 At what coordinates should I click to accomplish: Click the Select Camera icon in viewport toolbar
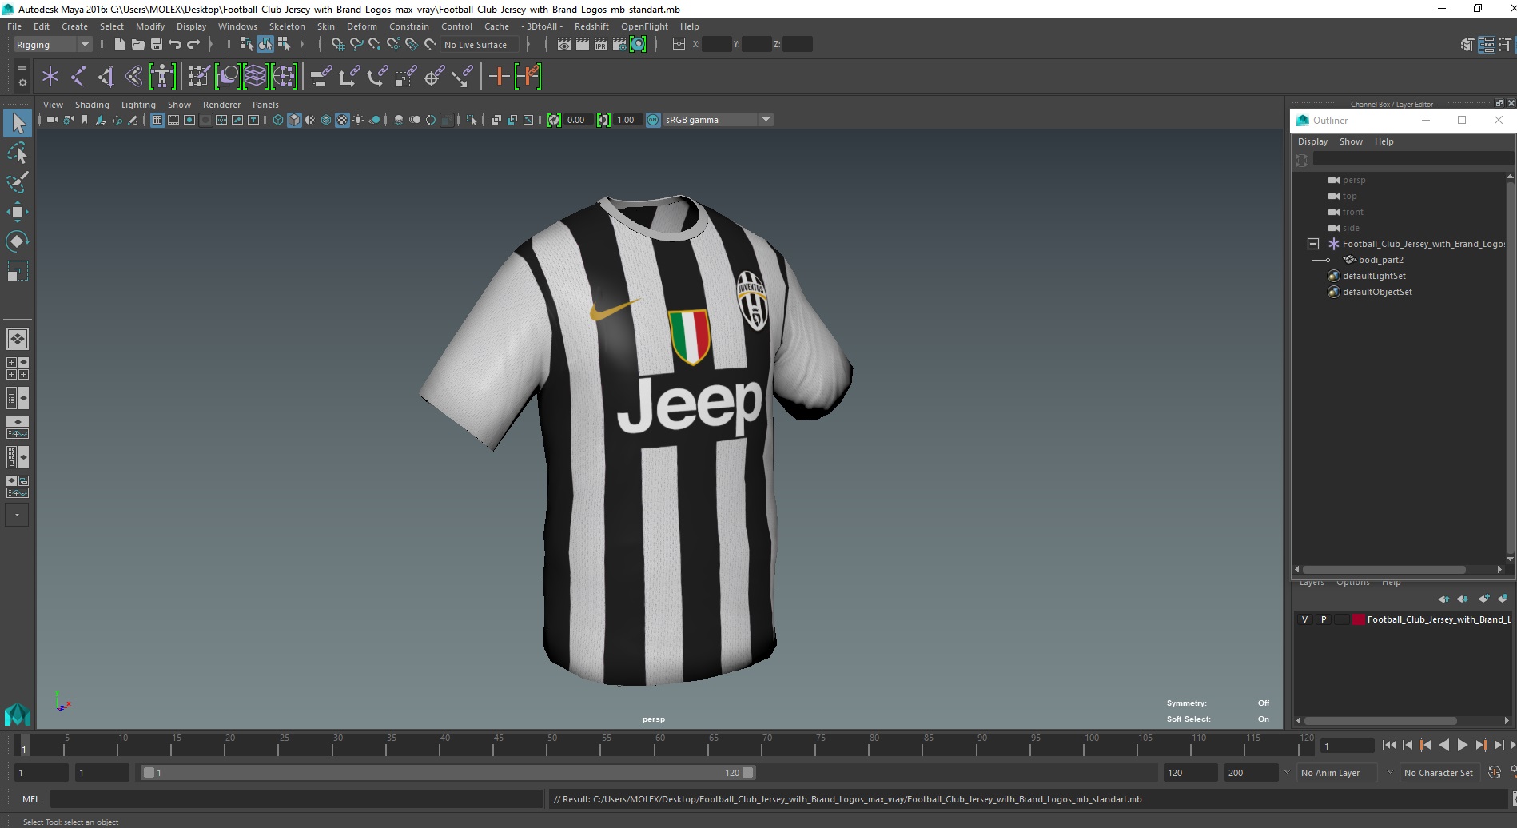point(53,120)
